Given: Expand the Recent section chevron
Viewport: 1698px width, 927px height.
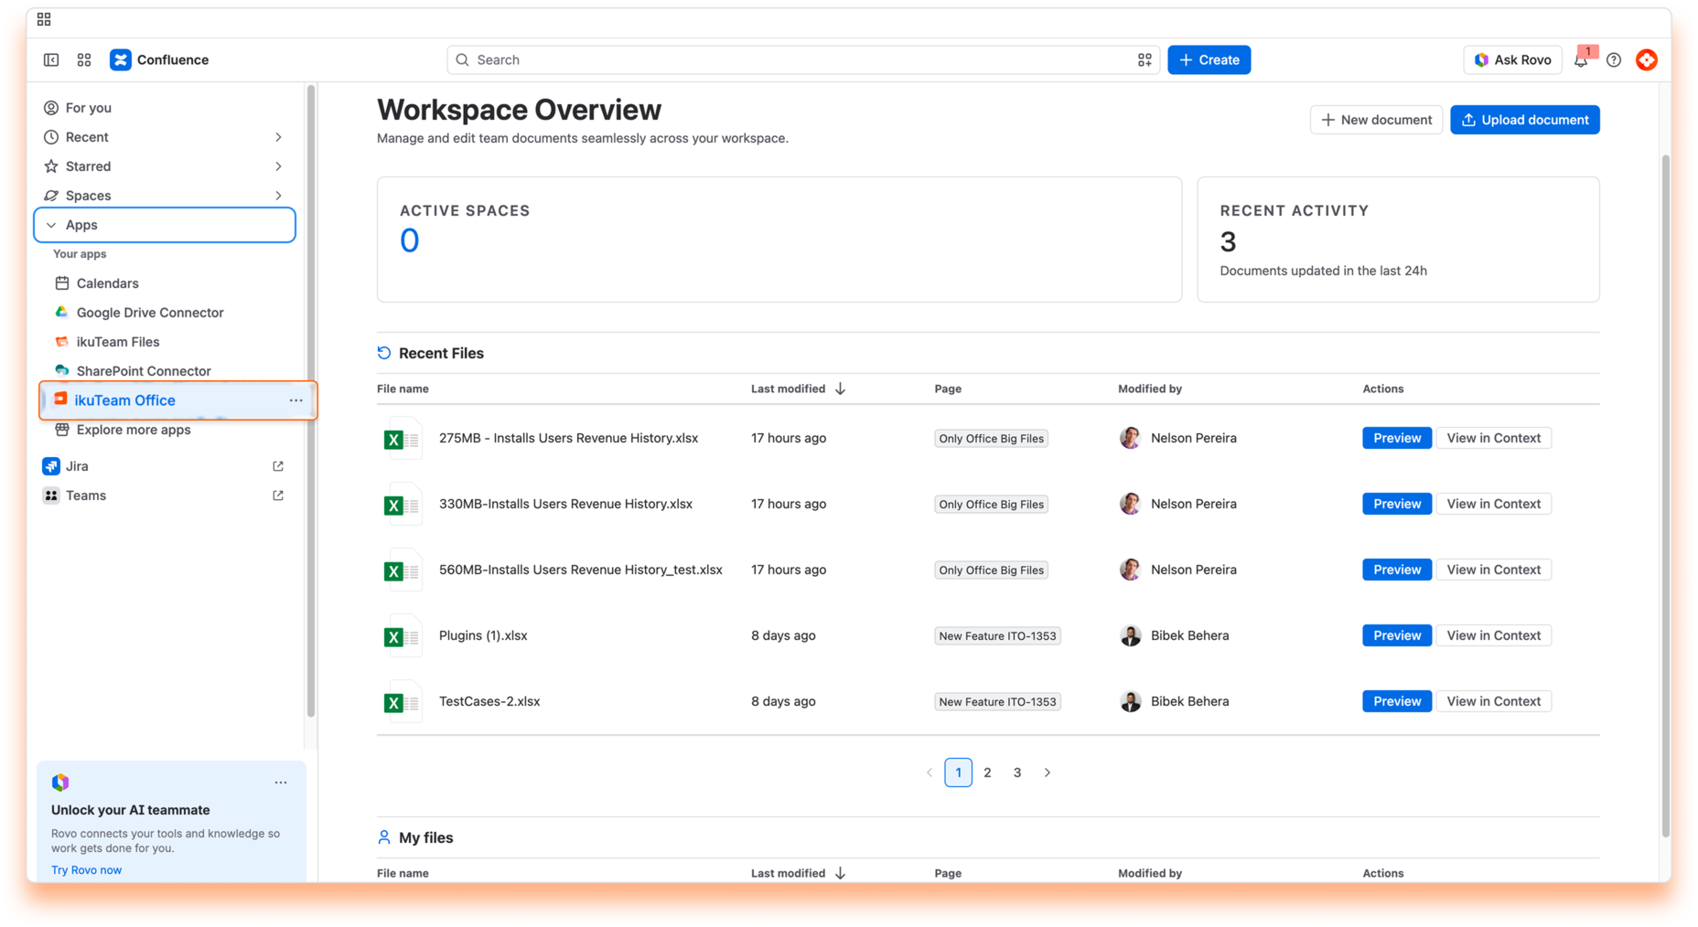Looking at the screenshot, I should pyautogui.click(x=278, y=137).
